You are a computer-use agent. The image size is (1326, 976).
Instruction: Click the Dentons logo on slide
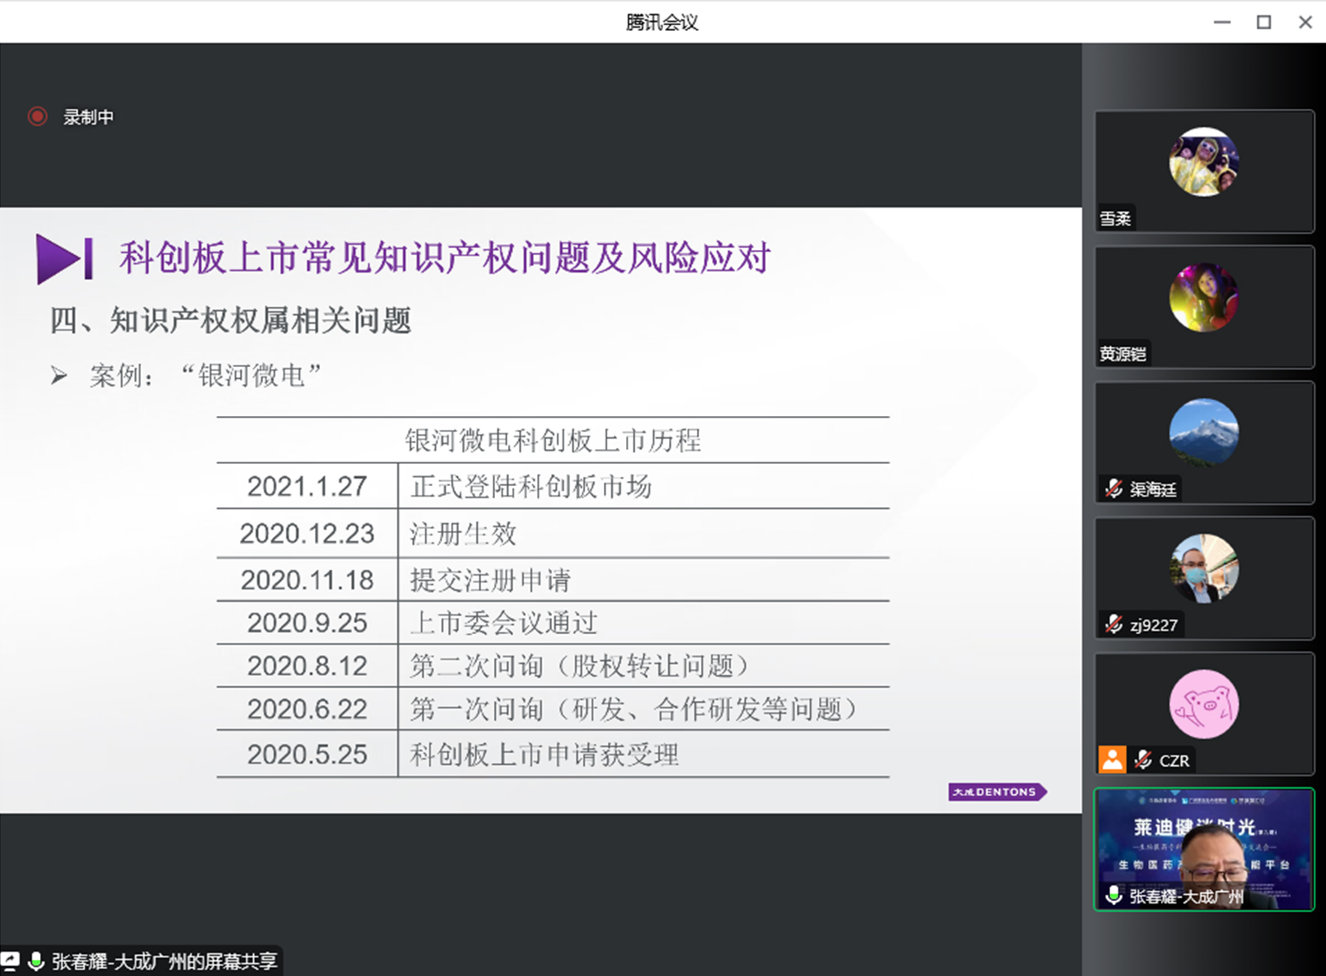997,791
